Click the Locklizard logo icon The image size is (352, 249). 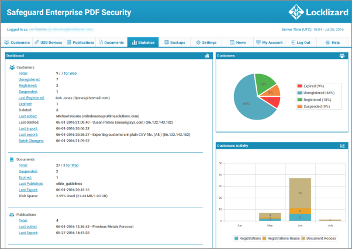(296, 12)
